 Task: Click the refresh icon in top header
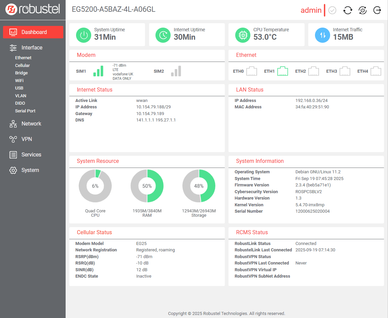coord(348,10)
